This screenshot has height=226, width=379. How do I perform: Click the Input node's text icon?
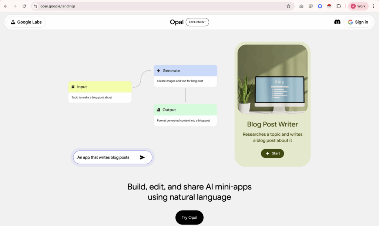tap(73, 87)
